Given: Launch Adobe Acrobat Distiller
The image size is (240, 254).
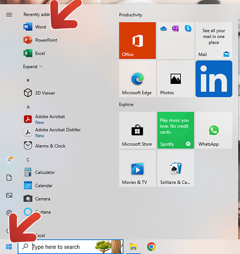Looking at the screenshot, I should click(x=52, y=133).
